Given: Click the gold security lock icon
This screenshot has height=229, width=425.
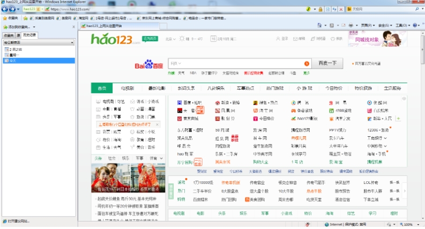Looking at the screenshot, I should click(x=320, y=9).
